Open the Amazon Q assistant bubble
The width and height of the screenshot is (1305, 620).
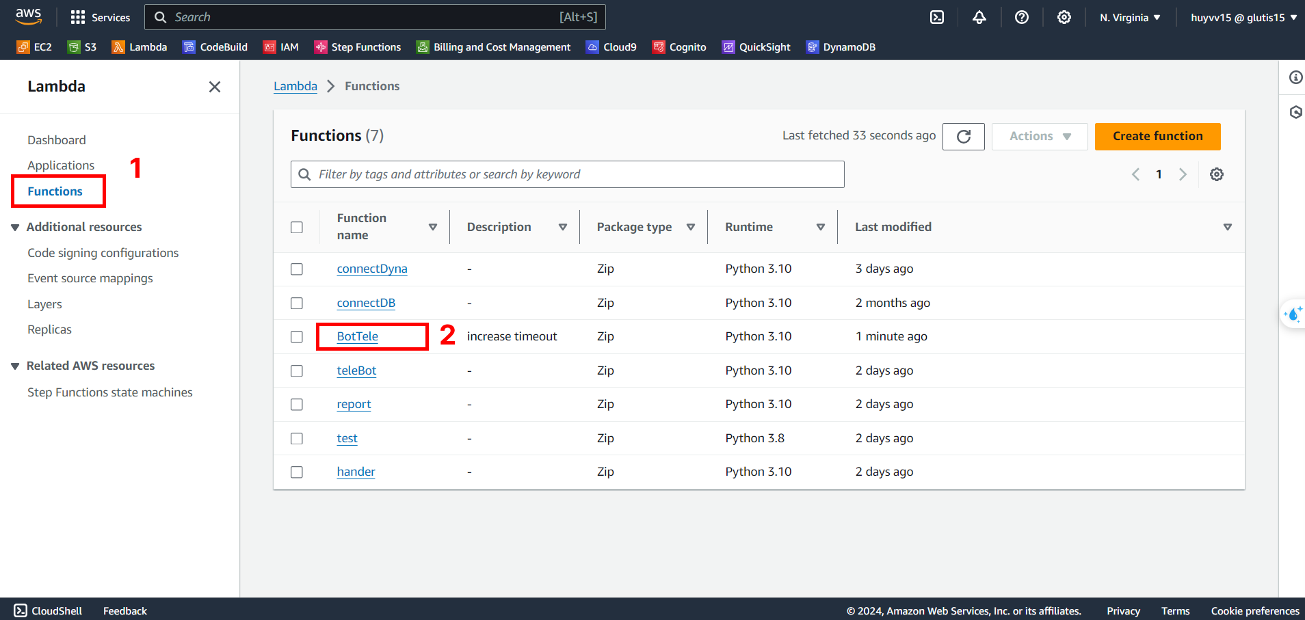[1293, 314]
